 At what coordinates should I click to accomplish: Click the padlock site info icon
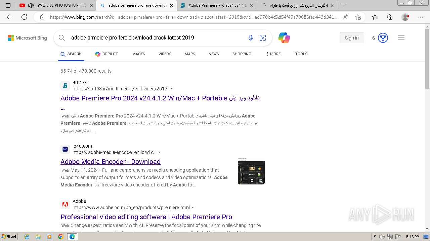click(x=42, y=17)
